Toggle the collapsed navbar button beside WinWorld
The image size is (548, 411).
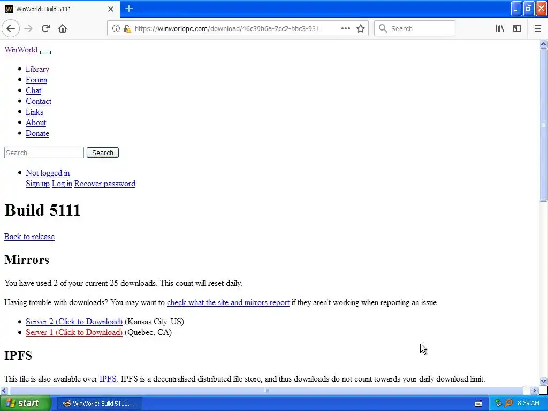pos(45,52)
